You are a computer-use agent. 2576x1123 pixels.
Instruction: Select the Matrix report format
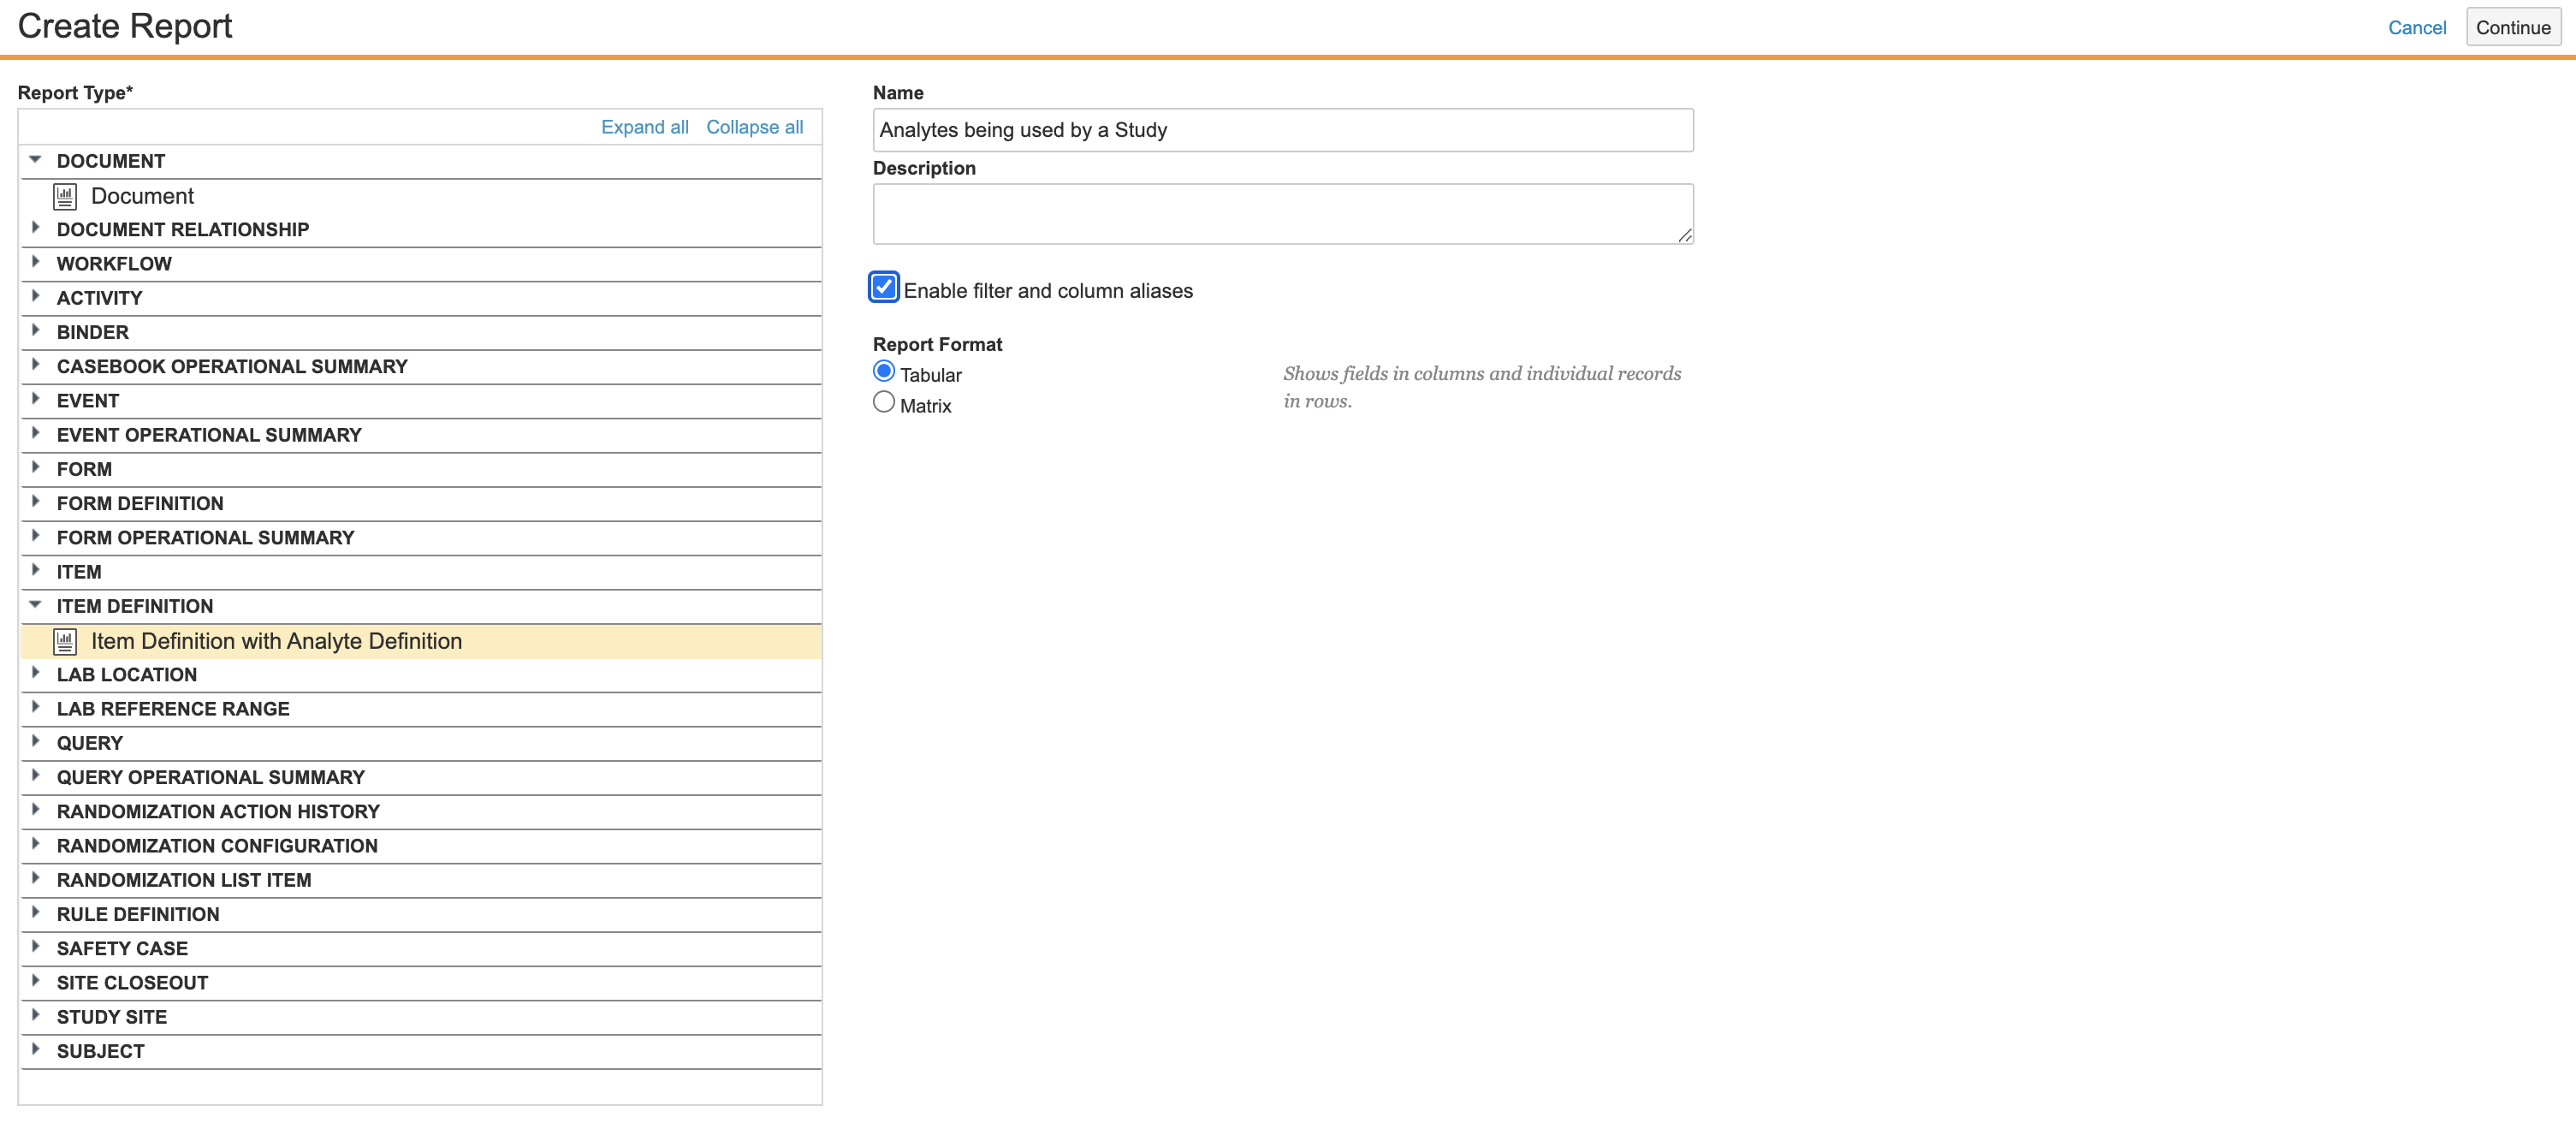[x=883, y=402]
